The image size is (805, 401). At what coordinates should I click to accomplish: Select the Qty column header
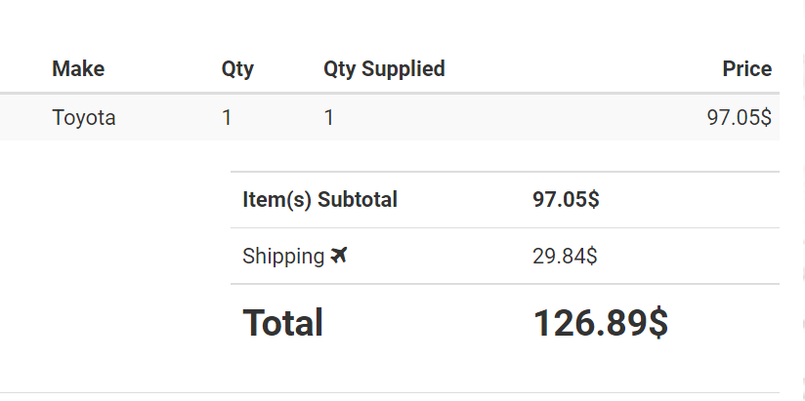coord(237,69)
